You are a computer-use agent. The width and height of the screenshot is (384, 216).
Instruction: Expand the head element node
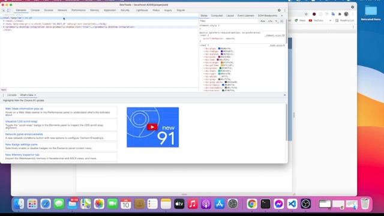4,21
